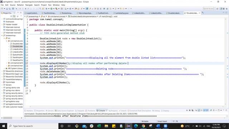229x129 pixels.
Task: Switch to the Markers view tab
Action: point(29,111)
